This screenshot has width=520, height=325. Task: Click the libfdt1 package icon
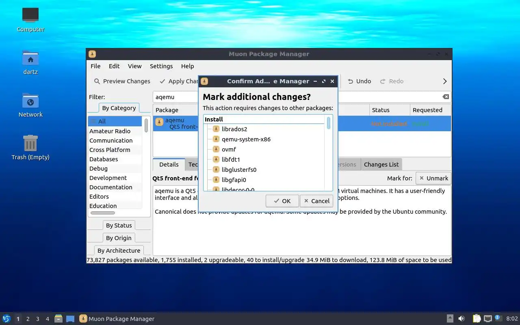click(x=216, y=160)
